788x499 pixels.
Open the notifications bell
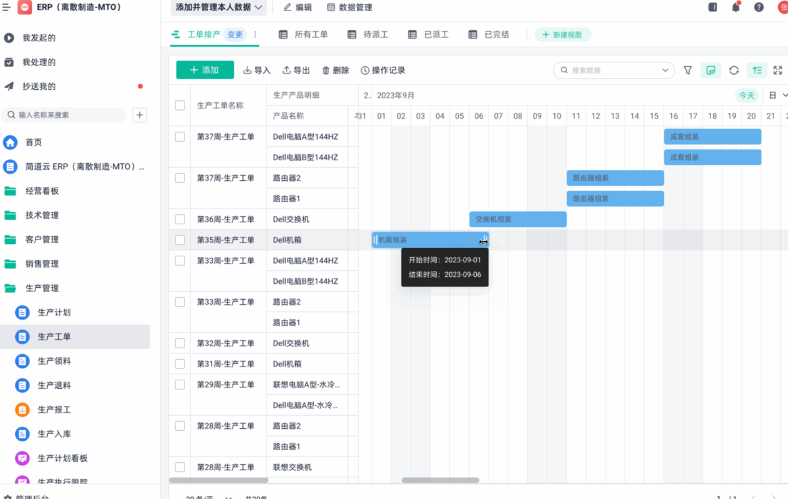point(735,7)
